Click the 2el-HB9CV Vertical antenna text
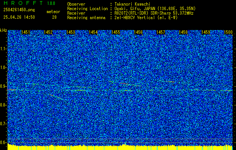The height and width of the screenshot is (150, 236). 146,18
